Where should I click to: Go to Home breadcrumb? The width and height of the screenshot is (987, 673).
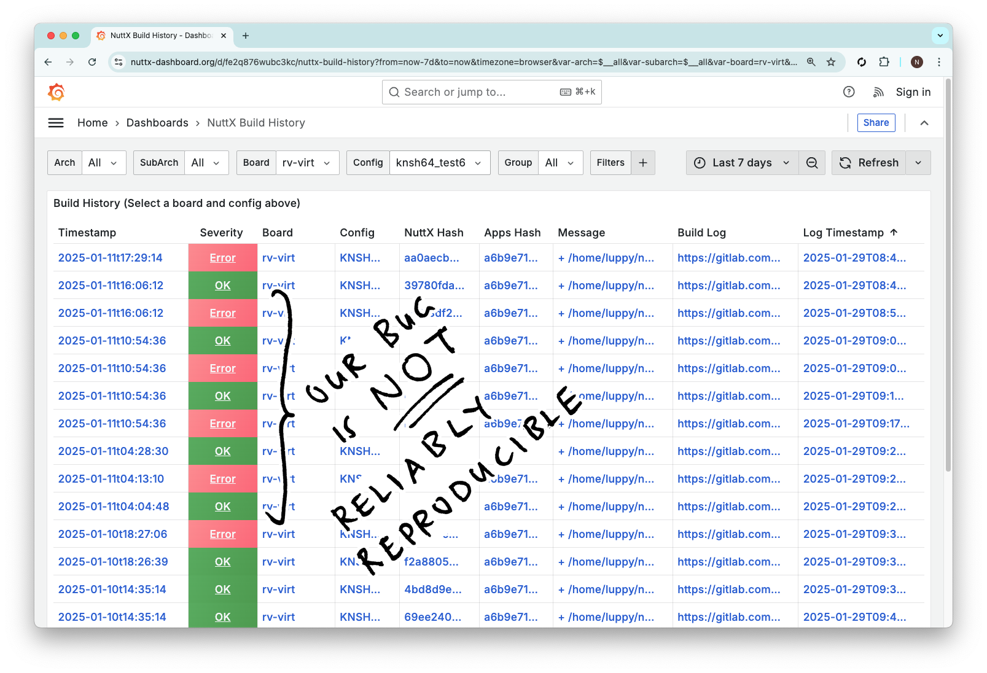pos(92,123)
